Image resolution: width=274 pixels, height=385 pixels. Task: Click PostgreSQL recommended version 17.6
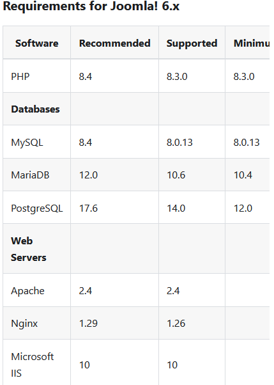[x=88, y=208]
